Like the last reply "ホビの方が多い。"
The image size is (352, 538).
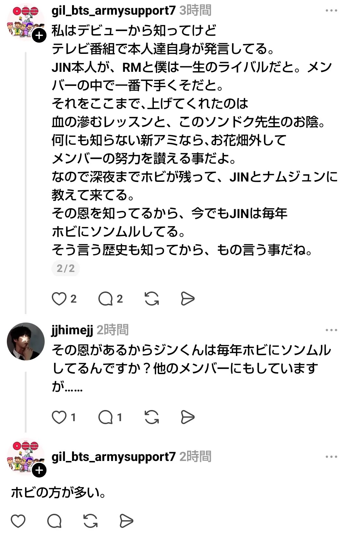click(18, 521)
